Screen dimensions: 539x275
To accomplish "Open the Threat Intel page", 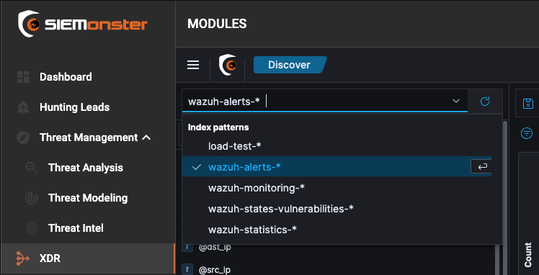I will pos(76,228).
